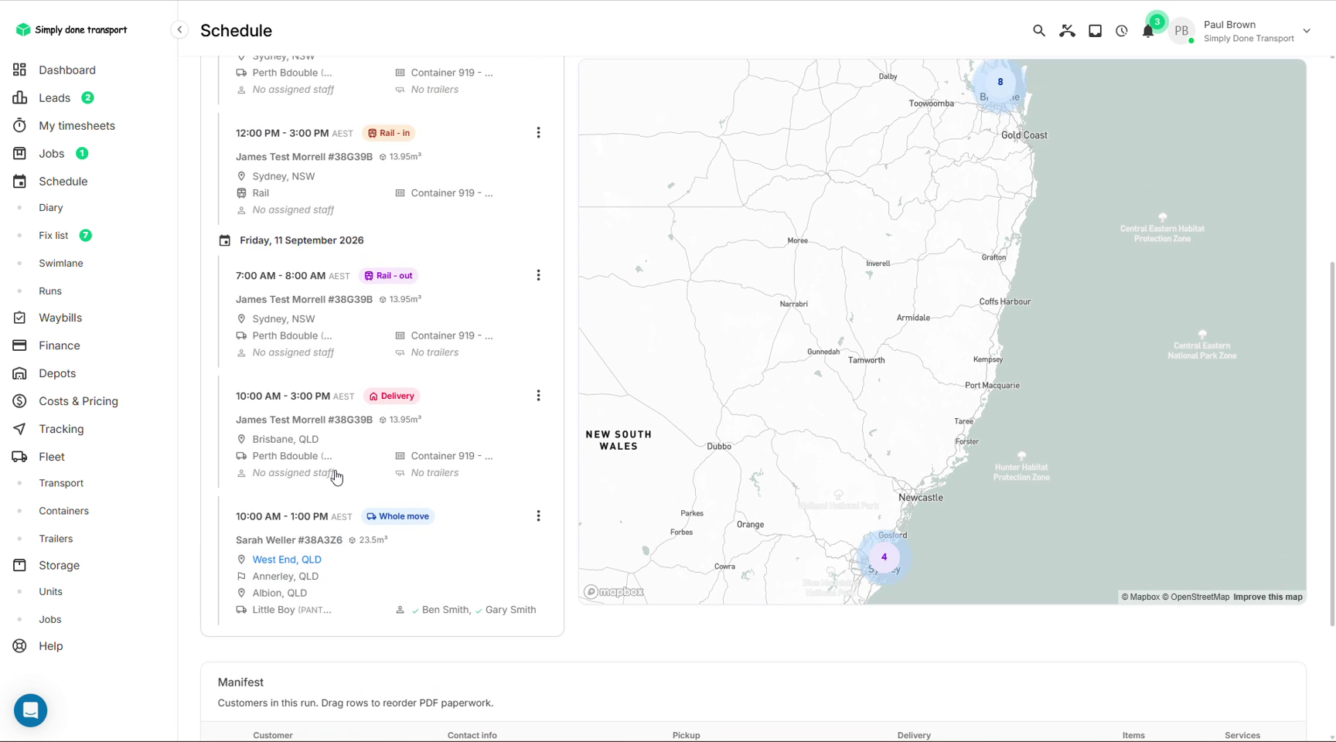Select Schedule in sidebar
This screenshot has height=742, width=1336.
pyautogui.click(x=63, y=181)
